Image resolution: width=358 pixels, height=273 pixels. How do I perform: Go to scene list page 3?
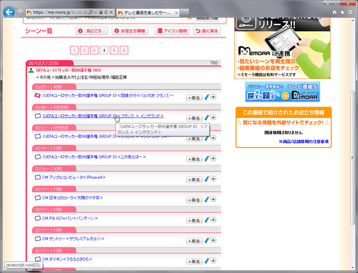pos(94,50)
